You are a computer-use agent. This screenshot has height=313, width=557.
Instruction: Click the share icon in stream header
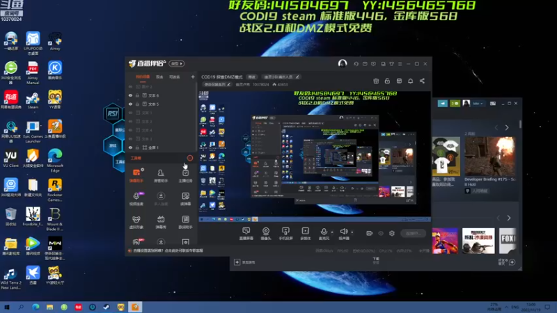pos(422,81)
